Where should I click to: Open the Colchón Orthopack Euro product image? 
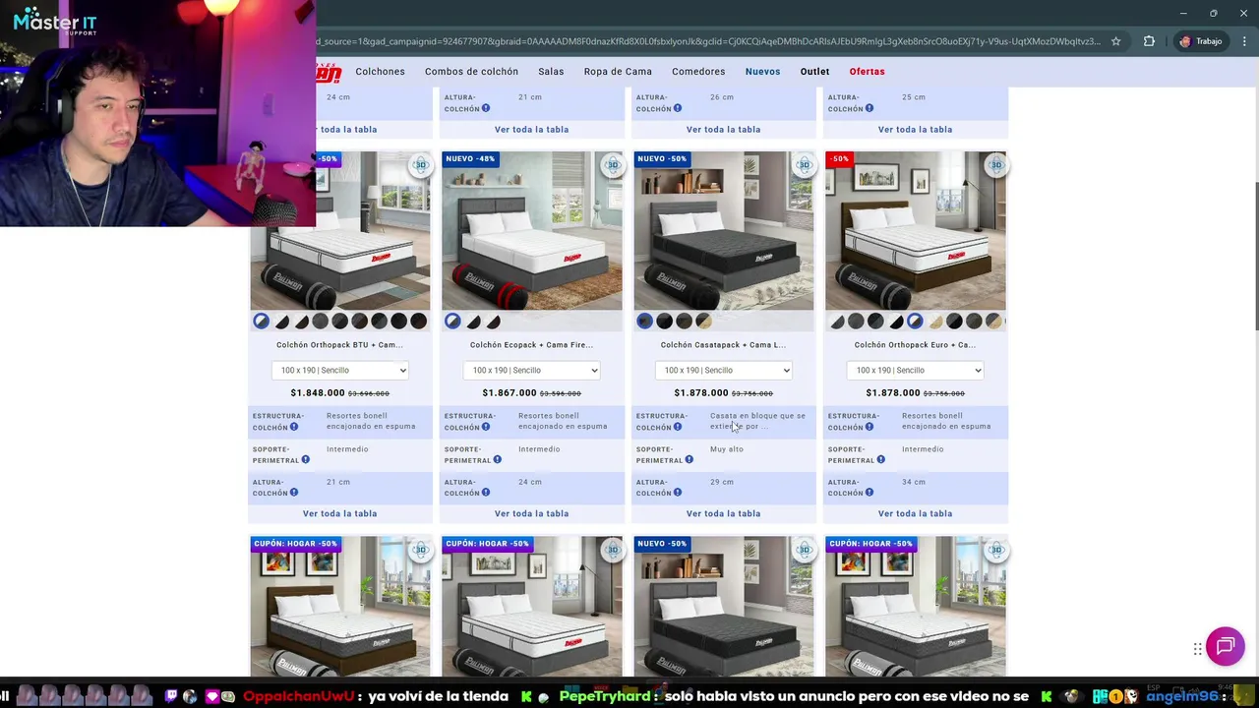point(915,231)
